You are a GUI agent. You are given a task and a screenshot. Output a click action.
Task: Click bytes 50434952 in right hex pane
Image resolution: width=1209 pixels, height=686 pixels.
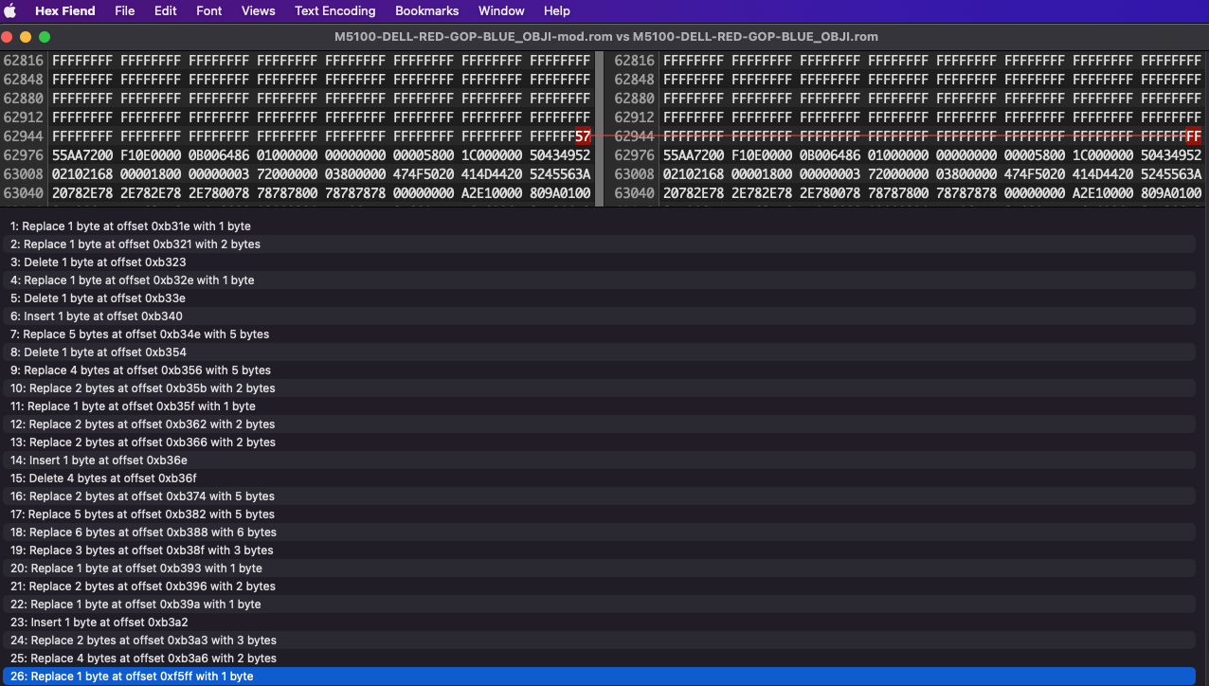(x=1171, y=155)
